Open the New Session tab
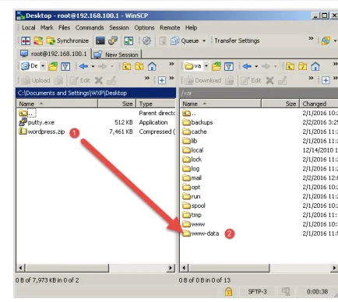 116,54
